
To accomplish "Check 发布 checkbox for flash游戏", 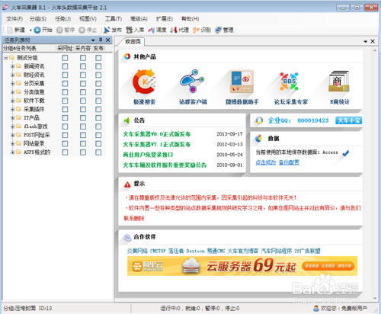I will [x=98, y=127].
